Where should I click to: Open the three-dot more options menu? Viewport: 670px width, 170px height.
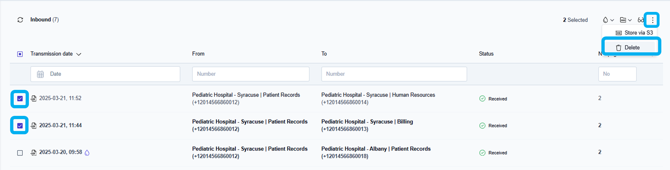[x=652, y=20]
